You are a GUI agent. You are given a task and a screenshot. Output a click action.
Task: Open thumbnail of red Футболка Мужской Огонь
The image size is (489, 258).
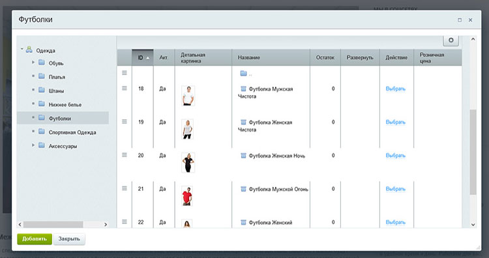point(187,196)
